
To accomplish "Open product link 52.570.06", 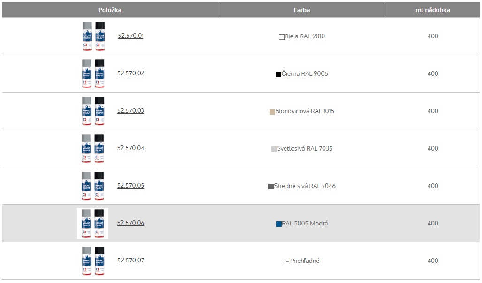I will [x=130, y=223].
